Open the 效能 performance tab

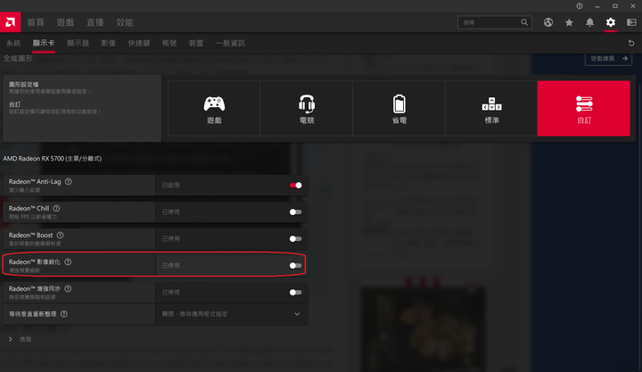point(125,22)
